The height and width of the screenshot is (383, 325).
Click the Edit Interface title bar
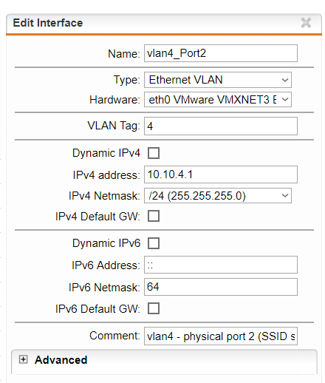(164, 23)
